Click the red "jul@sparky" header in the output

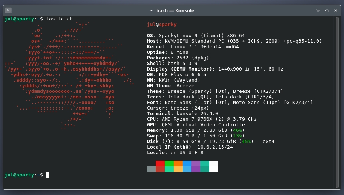(x=162, y=25)
